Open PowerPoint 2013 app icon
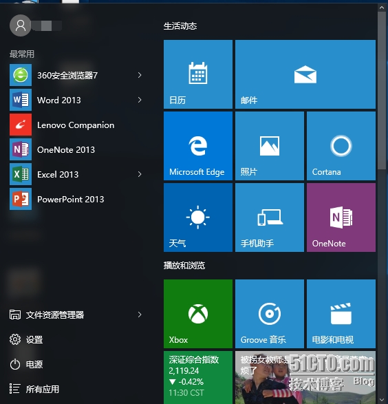The width and height of the screenshot is (388, 404). [21, 199]
